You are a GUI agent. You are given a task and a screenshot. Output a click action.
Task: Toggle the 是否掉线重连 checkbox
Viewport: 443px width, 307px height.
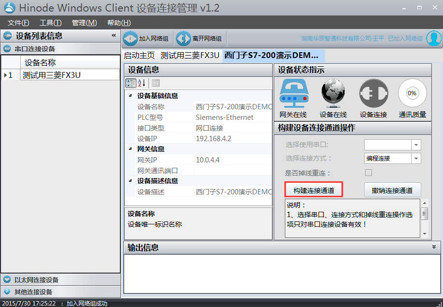pyautogui.click(x=369, y=173)
